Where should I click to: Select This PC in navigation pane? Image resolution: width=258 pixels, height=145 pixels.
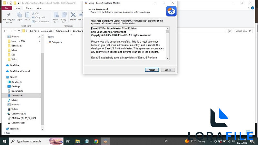(14, 77)
